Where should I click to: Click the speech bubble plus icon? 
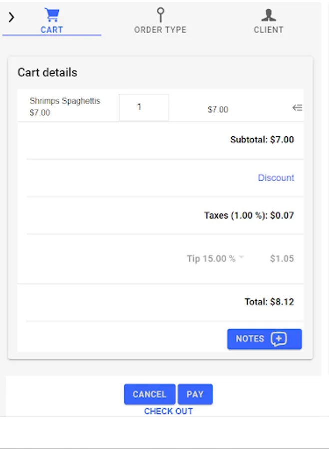pyautogui.click(x=279, y=339)
